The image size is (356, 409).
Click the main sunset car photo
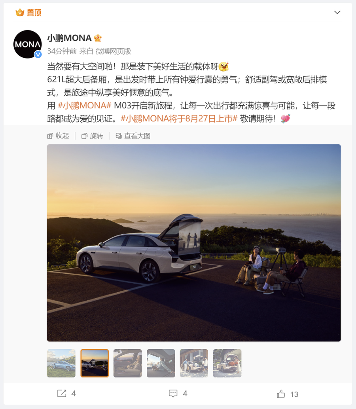click(x=194, y=243)
